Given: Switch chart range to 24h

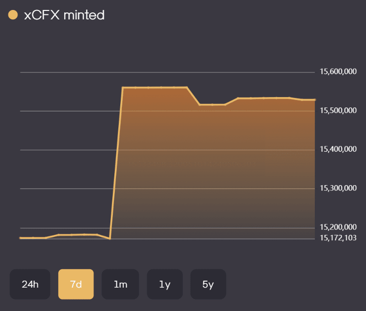Looking at the screenshot, I should [x=30, y=284].
